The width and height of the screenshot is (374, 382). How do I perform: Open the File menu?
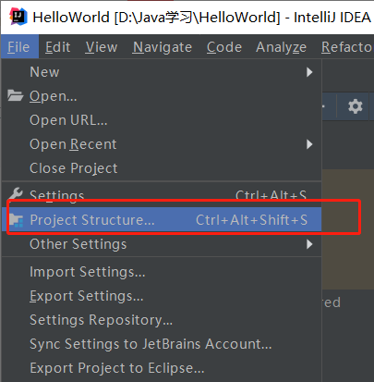19,47
